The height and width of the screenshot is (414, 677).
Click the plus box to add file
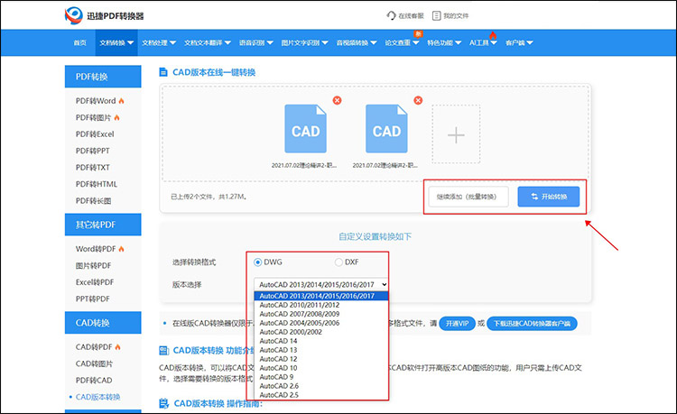pyautogui.click(x=456, y=134)
